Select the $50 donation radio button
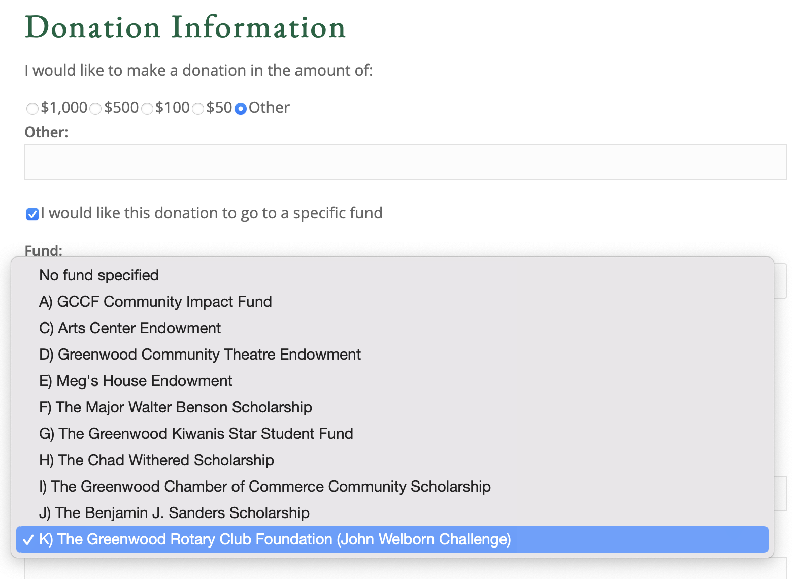 198,109
